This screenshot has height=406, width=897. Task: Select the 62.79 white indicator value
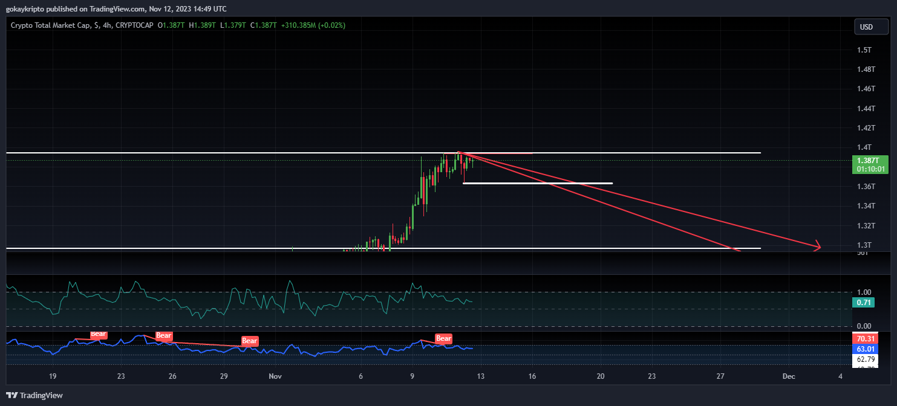coord(865,360)
